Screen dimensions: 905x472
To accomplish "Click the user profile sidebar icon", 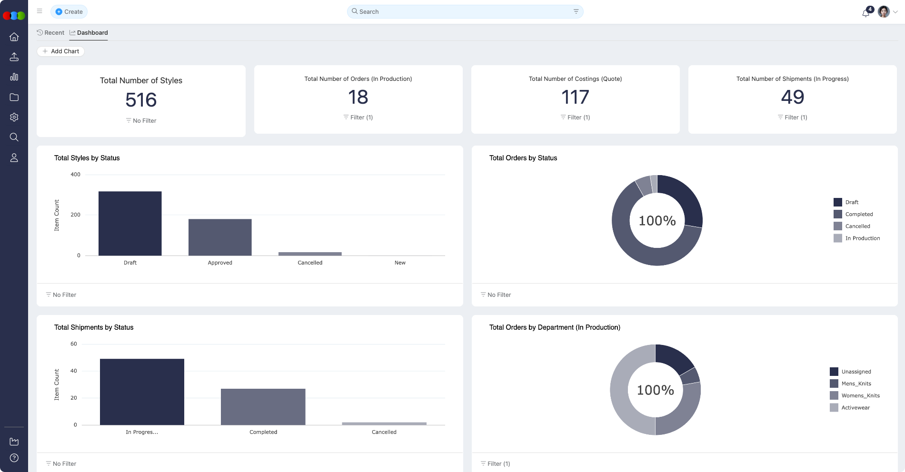I will 14,158.
